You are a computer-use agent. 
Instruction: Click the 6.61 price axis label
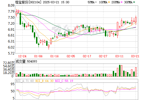tap(11, 35)
